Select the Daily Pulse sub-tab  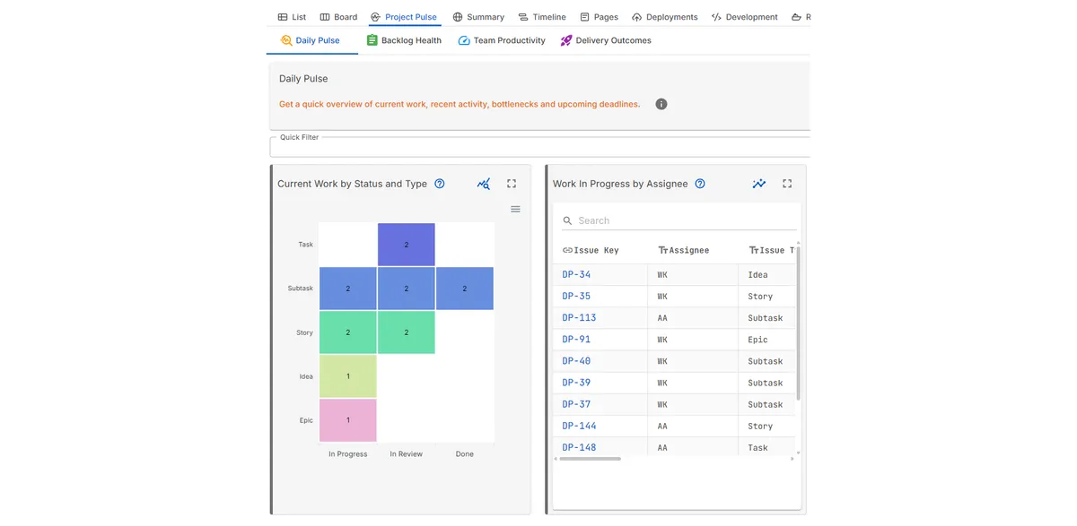pyautogui.click(x=311, y=40)
